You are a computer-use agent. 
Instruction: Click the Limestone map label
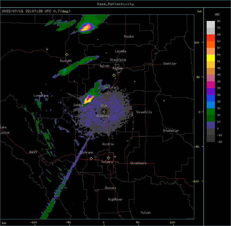pos(41,96)
